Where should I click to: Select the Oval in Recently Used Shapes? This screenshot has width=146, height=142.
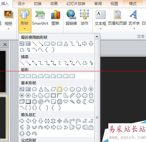pyautogui.click(x=53, y=44)
